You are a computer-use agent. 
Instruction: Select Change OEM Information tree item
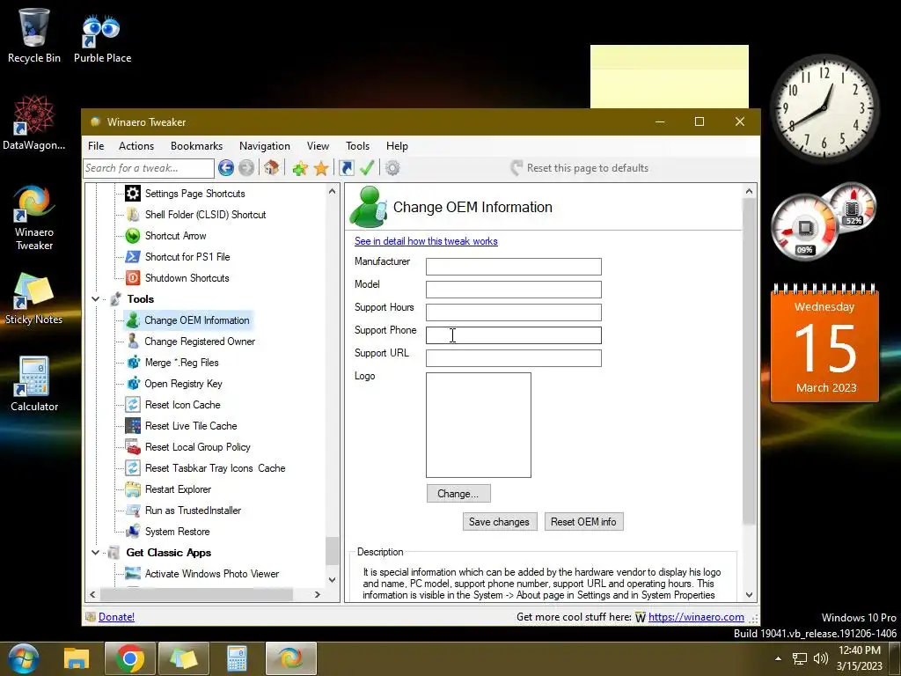(x=196, y=320)
